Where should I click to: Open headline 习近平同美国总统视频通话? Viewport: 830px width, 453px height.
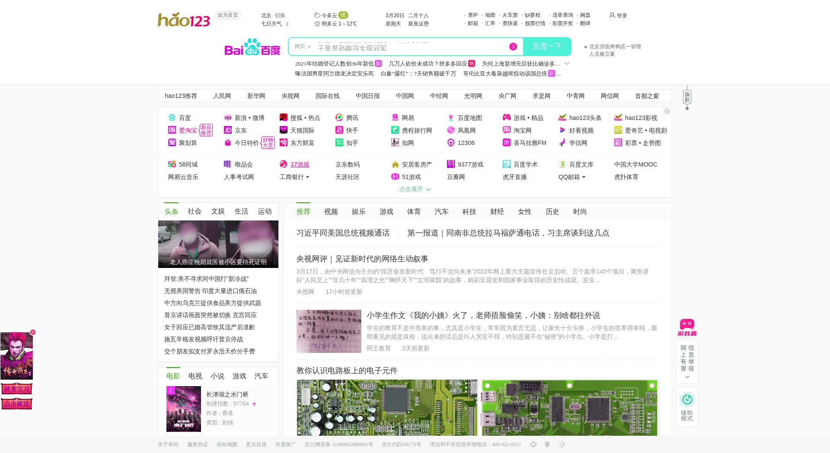click(343, 233)
